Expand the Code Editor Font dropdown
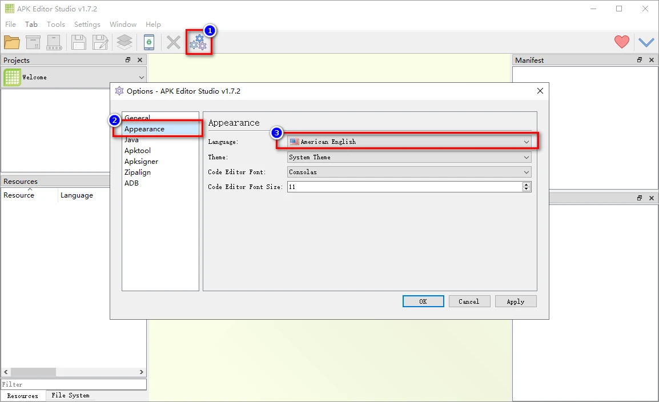659x402 pixels. [409, 172]
